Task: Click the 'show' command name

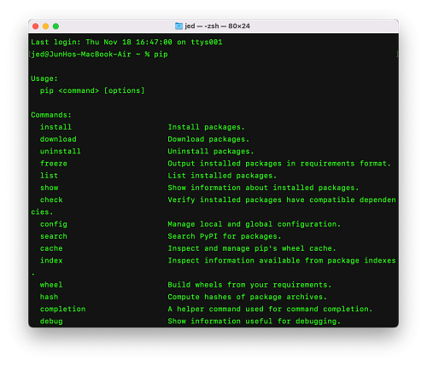Action: (49, 188)
